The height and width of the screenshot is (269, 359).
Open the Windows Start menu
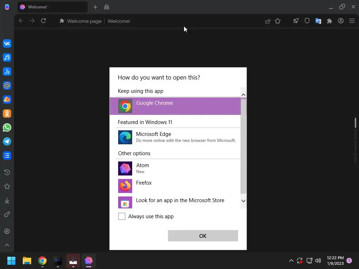11,261
